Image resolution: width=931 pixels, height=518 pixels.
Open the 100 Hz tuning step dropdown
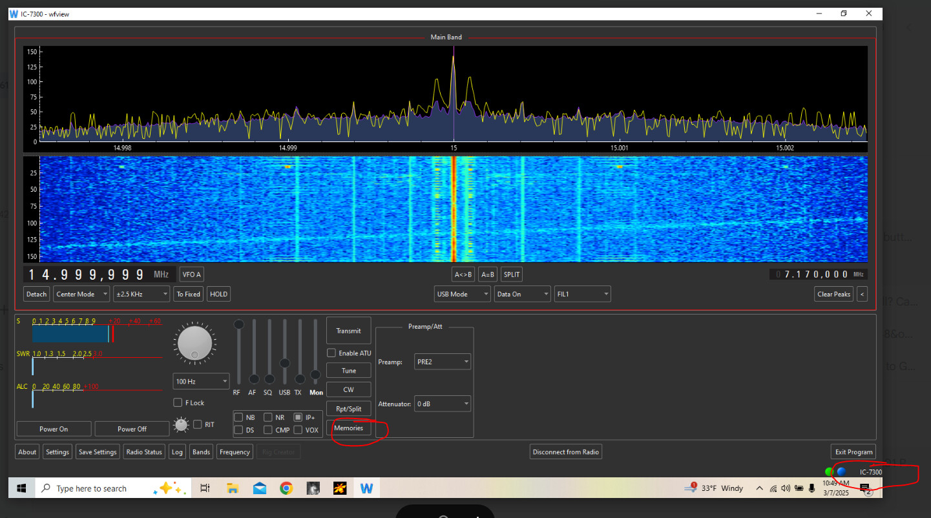[x=201, y=381]
